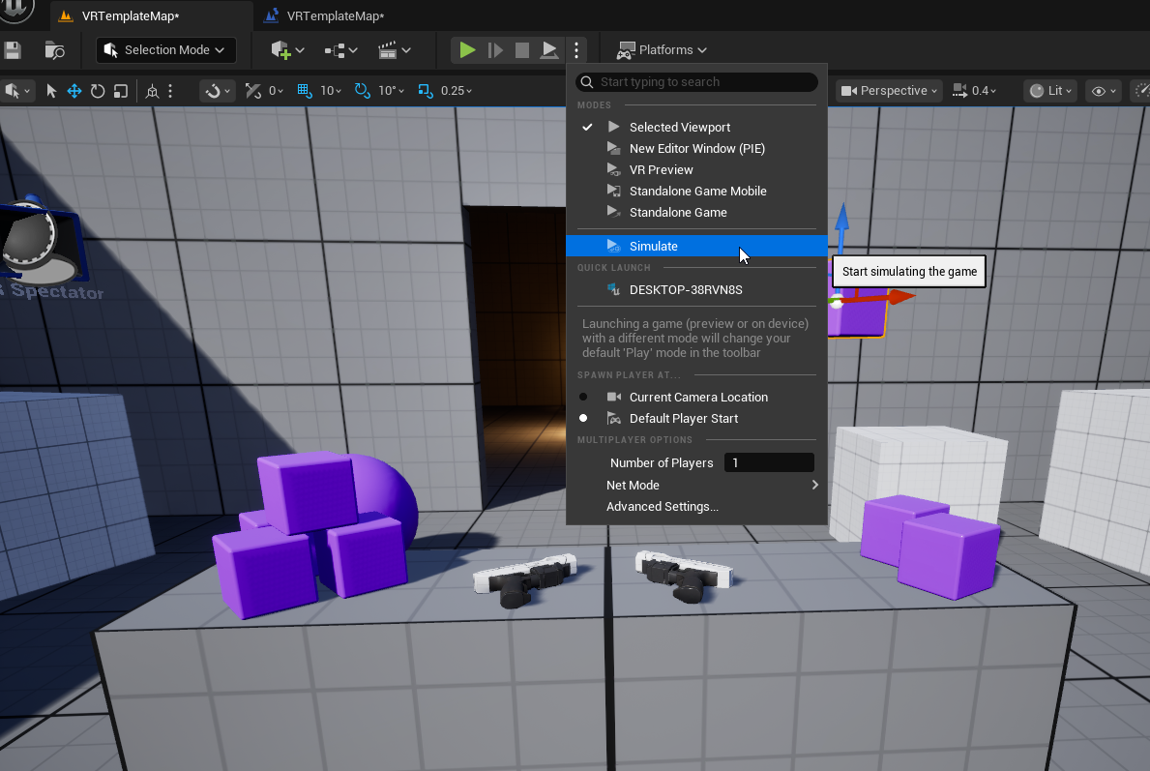This screenshot has height=771, width=1150.
Task: Open the Blueprints dropdown in the toolbar
Action: coord(340,50)
